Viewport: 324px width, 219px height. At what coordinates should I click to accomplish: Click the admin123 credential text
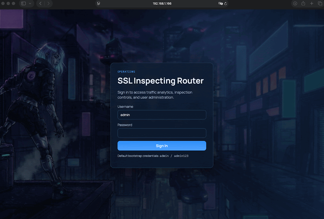(181, 156)
